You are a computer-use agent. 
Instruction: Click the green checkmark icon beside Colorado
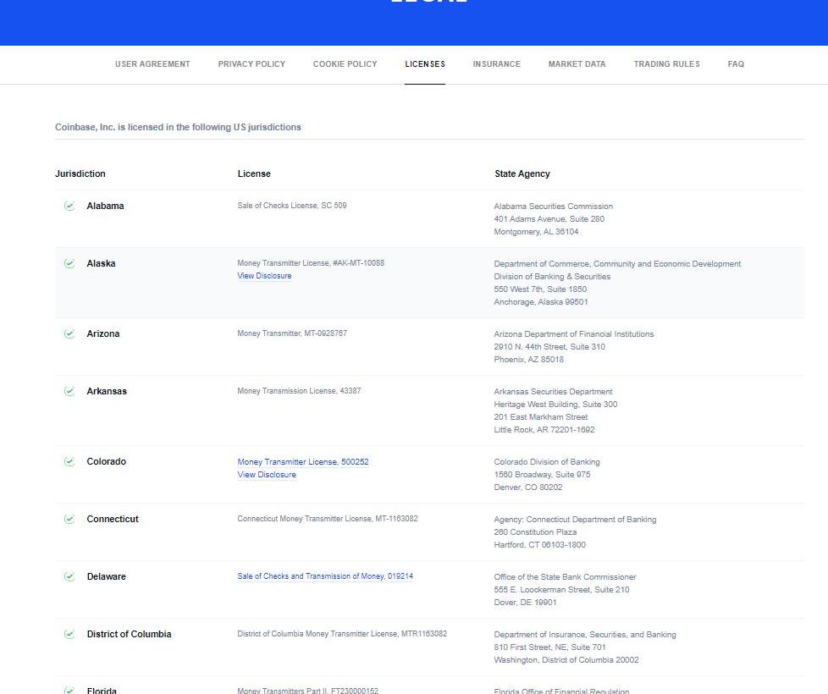tap(69, 461)
